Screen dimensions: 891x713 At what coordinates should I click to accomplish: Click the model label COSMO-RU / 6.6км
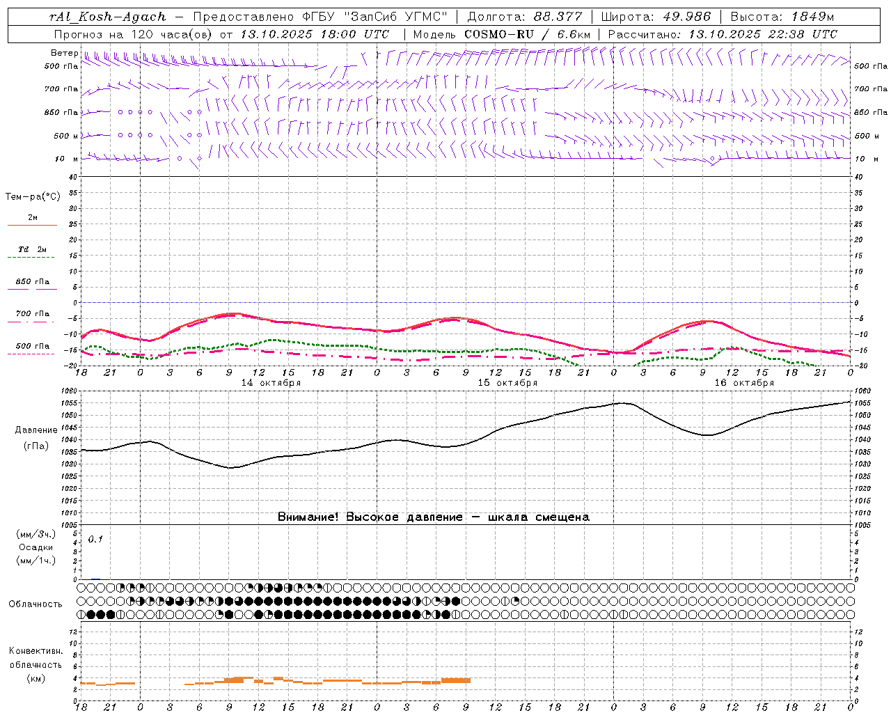528,34
